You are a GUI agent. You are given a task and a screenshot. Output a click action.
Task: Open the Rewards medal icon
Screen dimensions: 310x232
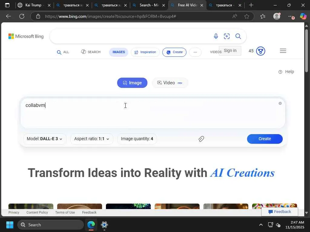coord(260,51)
